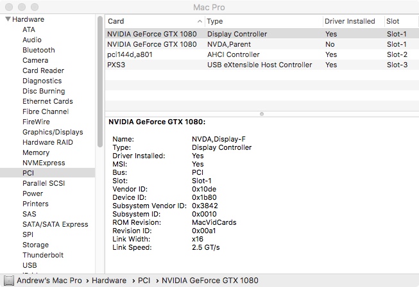Select SPI in the sidebar
419x287 pixels.
(x=28, y=234)
